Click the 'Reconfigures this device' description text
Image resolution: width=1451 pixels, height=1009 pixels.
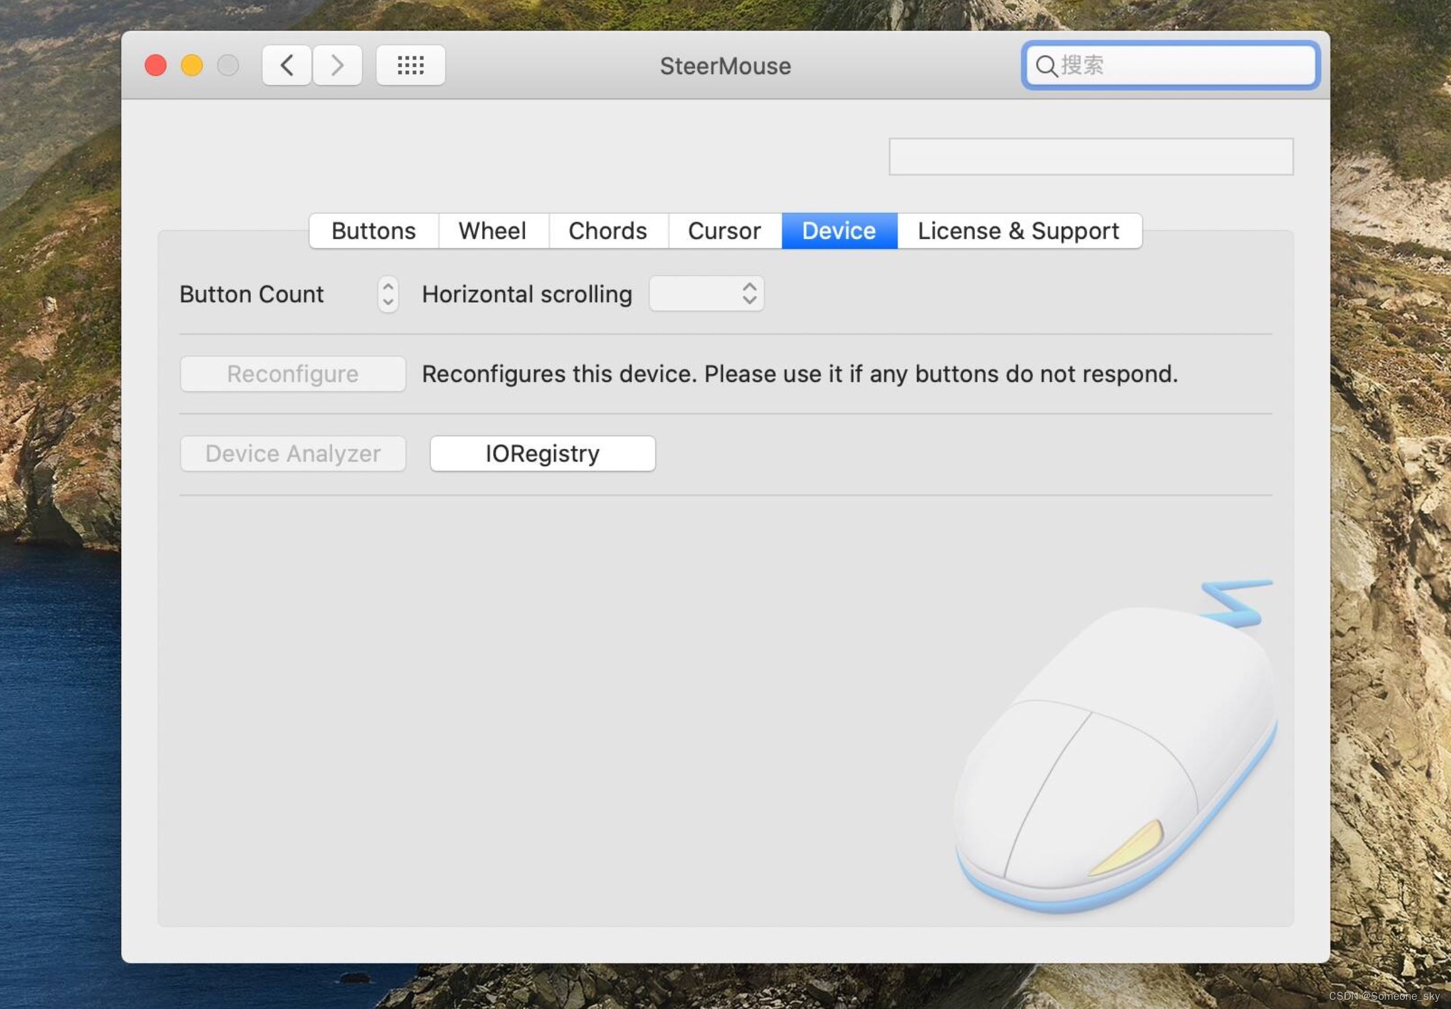(800, 374)
